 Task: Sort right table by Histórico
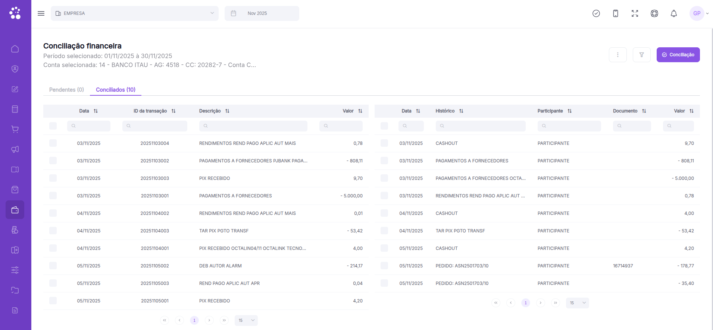tap(461, 111)
